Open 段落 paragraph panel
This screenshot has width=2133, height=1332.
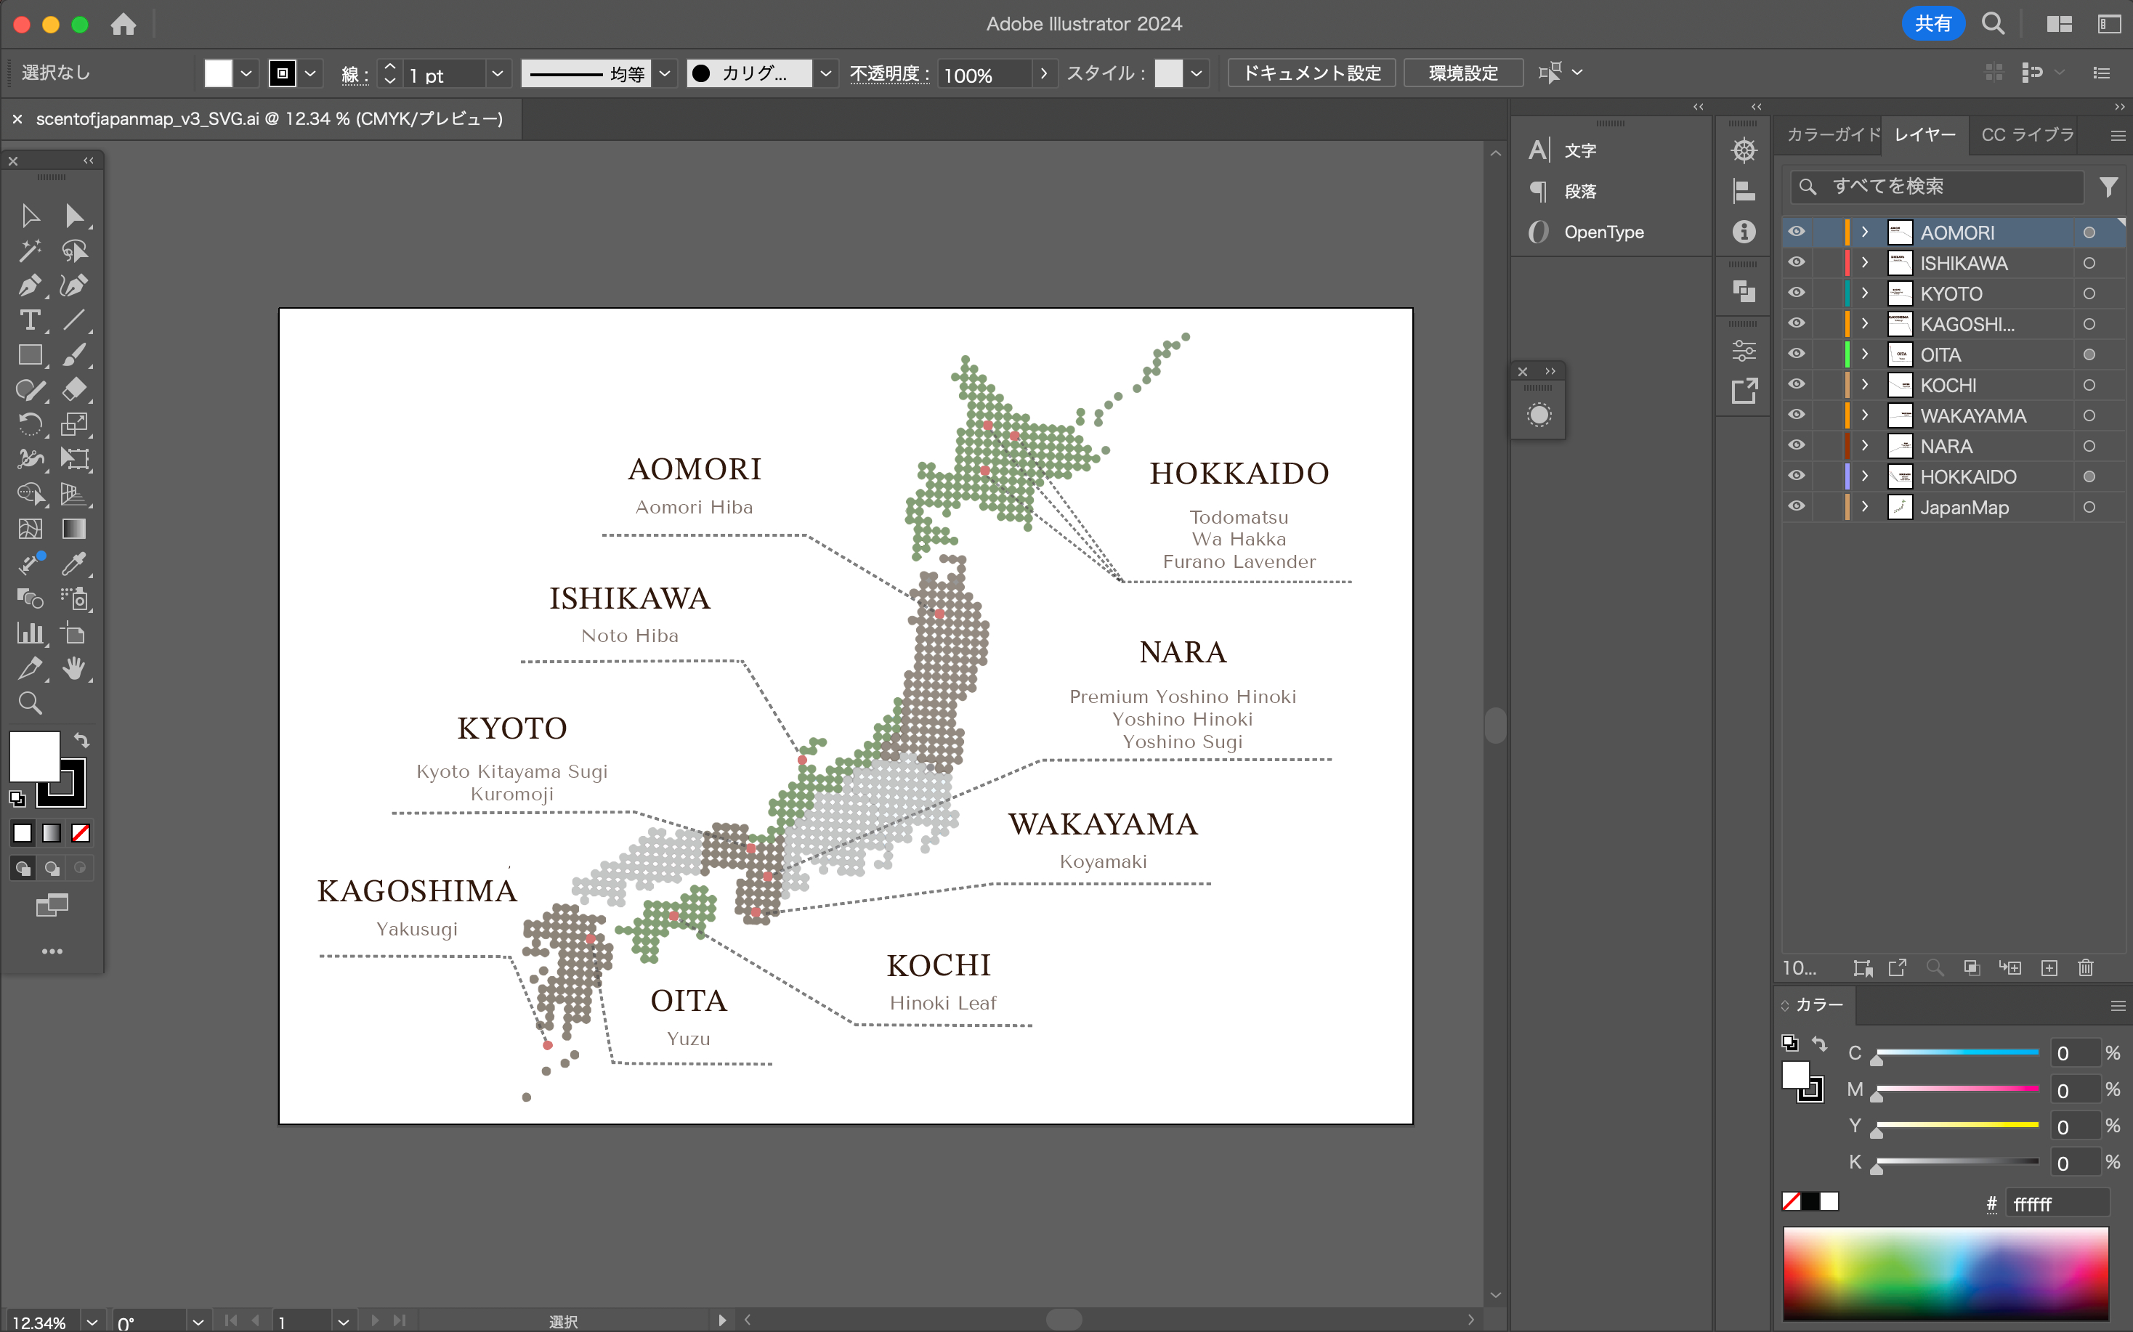[1581, 191]
